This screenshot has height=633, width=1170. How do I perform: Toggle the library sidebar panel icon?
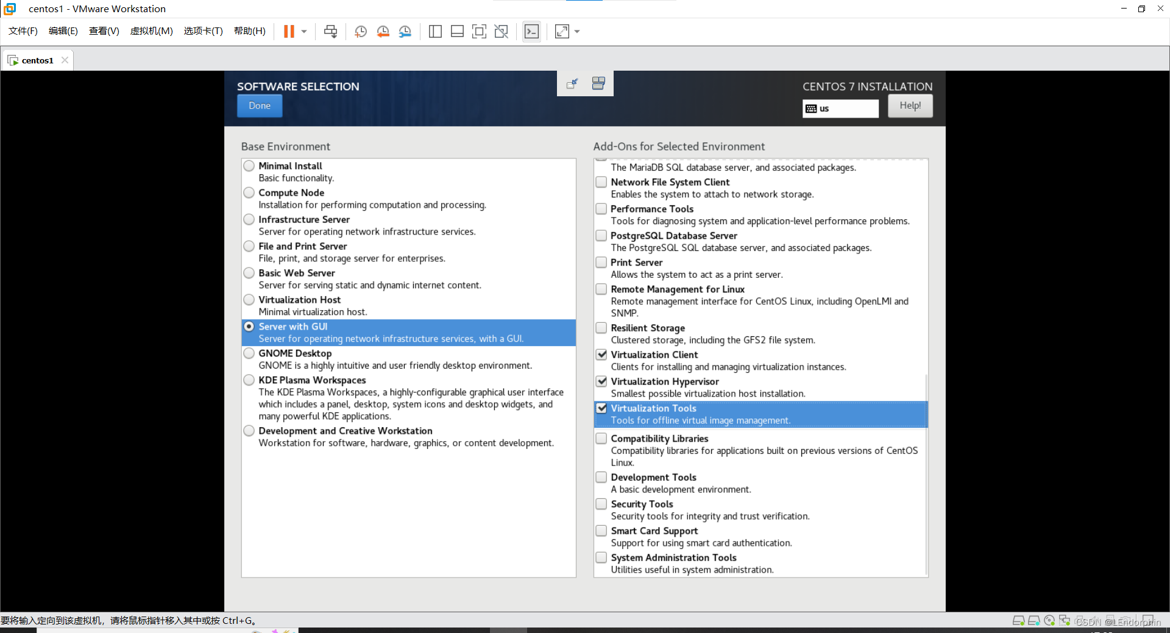point(435,31)
